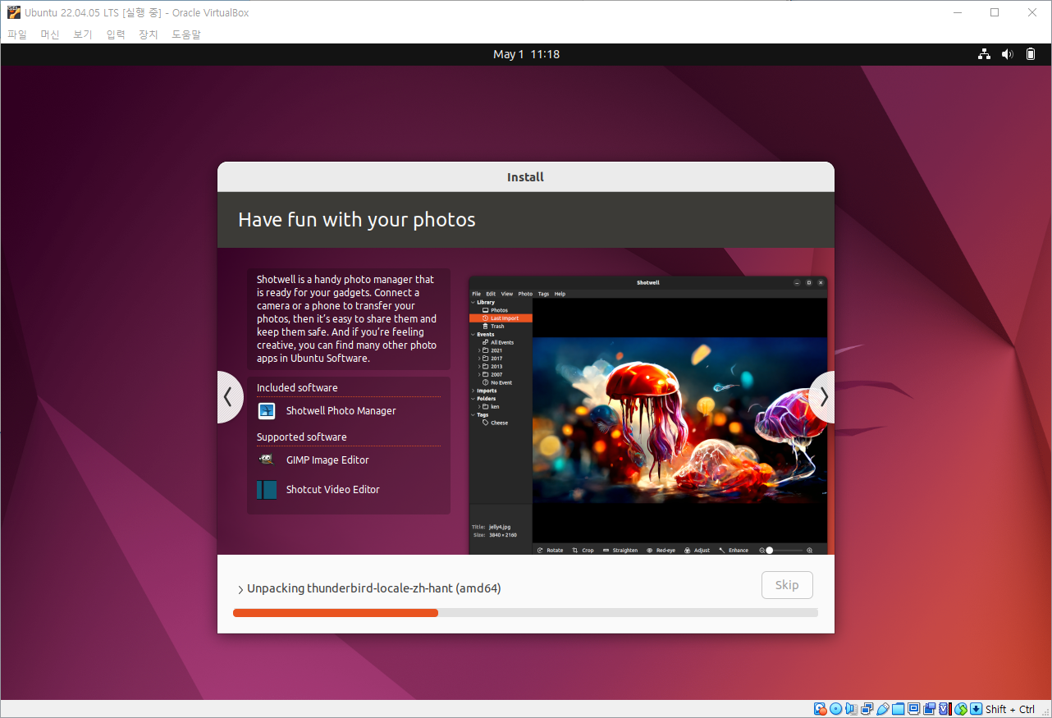Click the VirtualBox app icon in title bar

tap(14, 12)
